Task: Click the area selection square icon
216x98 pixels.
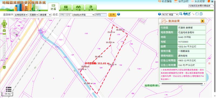Action: coord(197,14)
